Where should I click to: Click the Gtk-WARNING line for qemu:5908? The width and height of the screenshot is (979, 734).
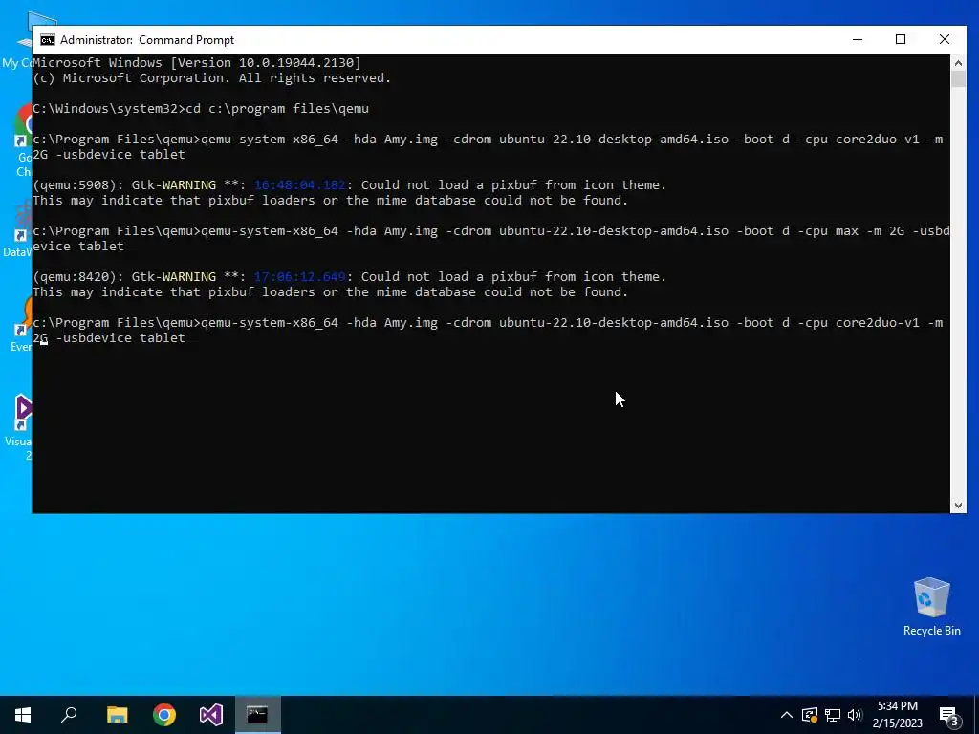point(350,185)
